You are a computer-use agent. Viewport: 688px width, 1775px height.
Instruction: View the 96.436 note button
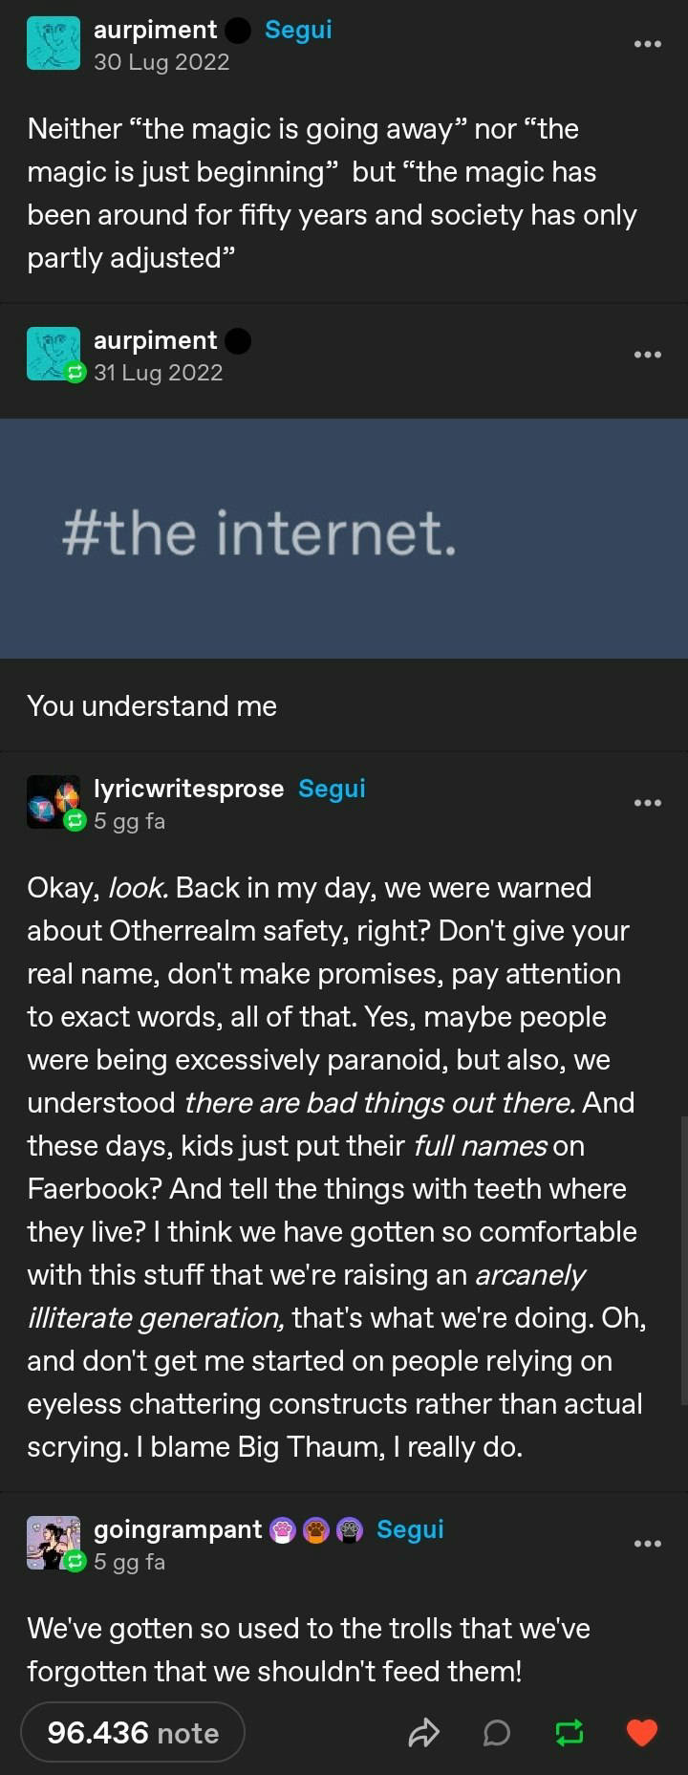click(133, 1733)
